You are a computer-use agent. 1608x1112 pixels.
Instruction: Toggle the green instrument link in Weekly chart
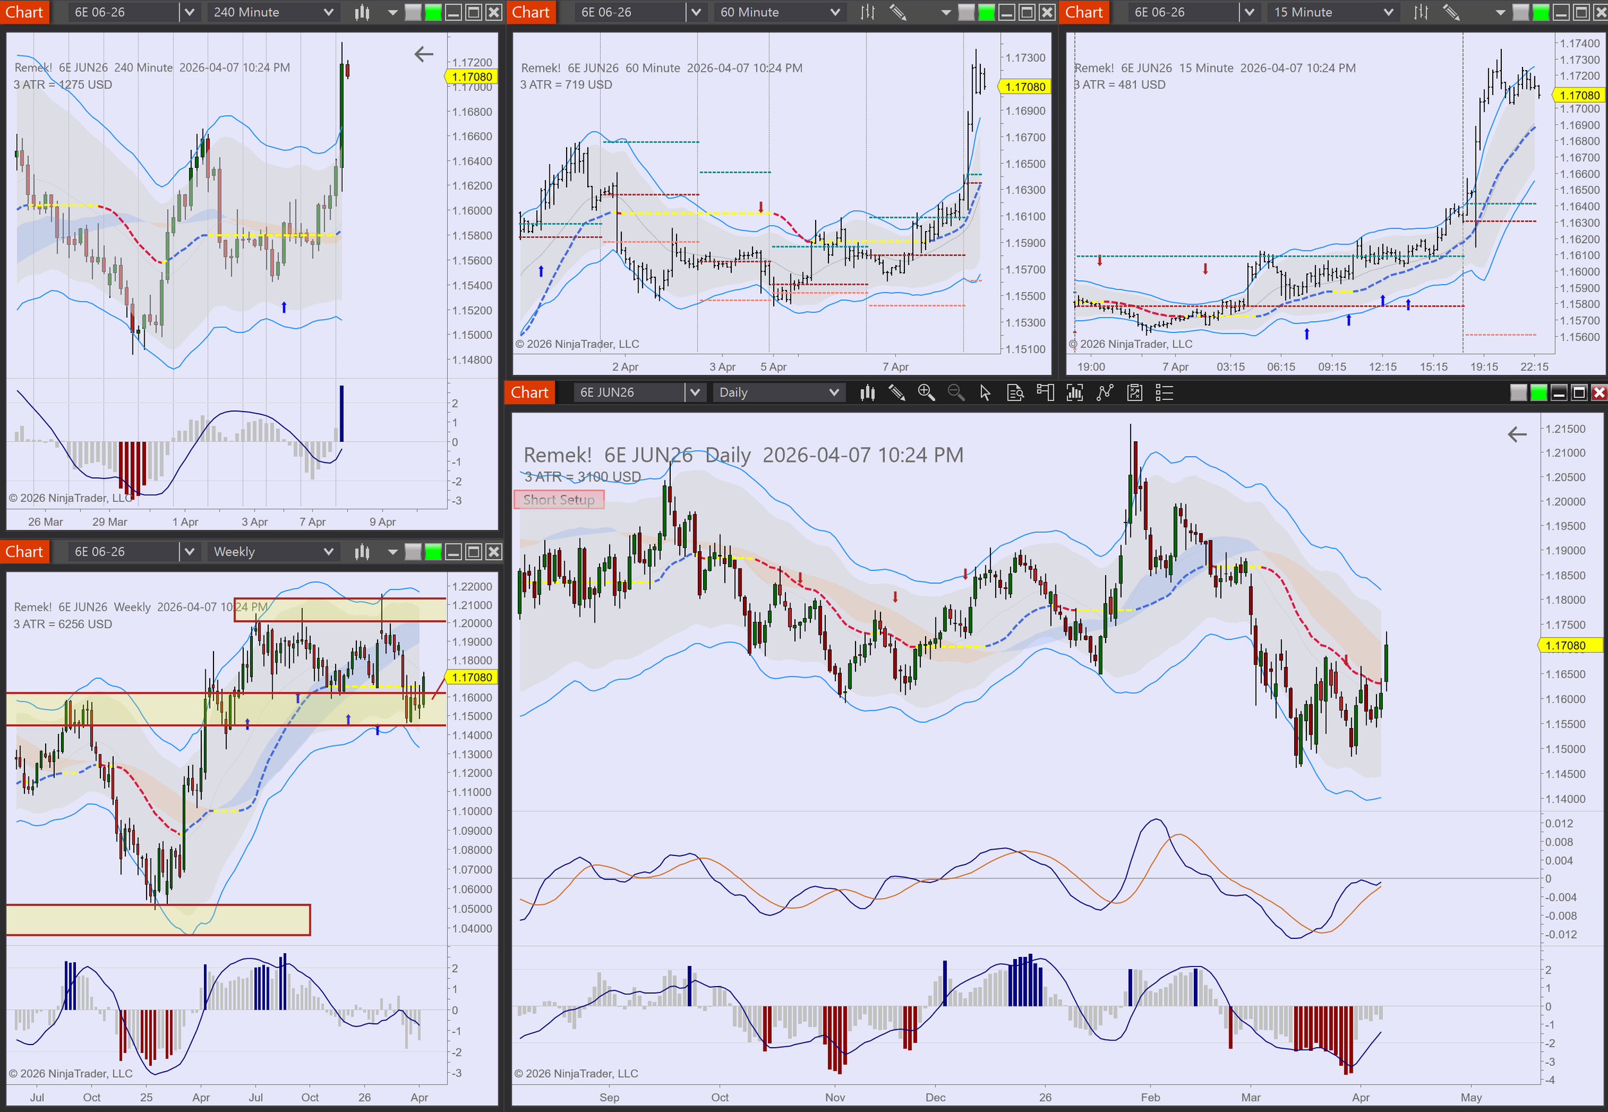434,552
